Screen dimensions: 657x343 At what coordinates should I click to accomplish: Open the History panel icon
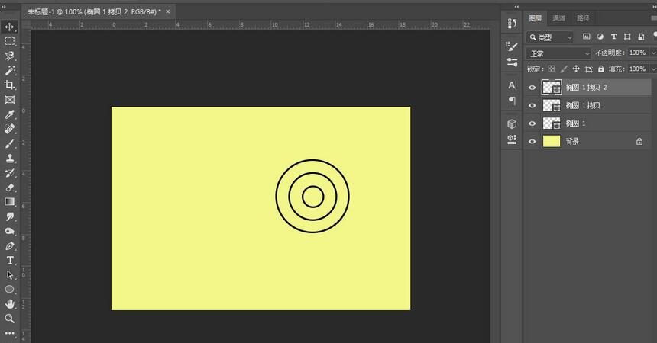(512, 25)
